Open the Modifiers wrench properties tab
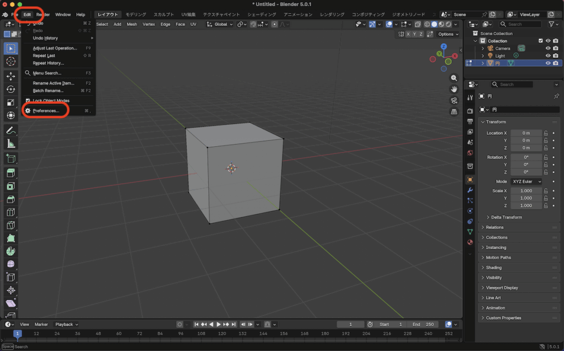The height and width of the screenshot is (351, 564). pyautogui.click(x=470, y=190)
